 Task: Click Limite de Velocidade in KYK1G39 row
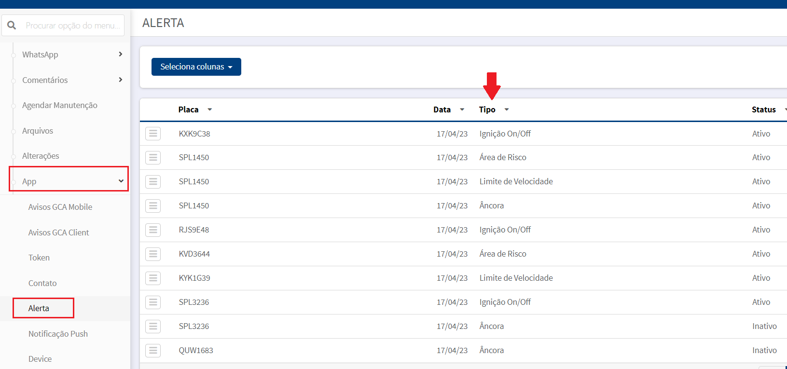tap(516, 278)
